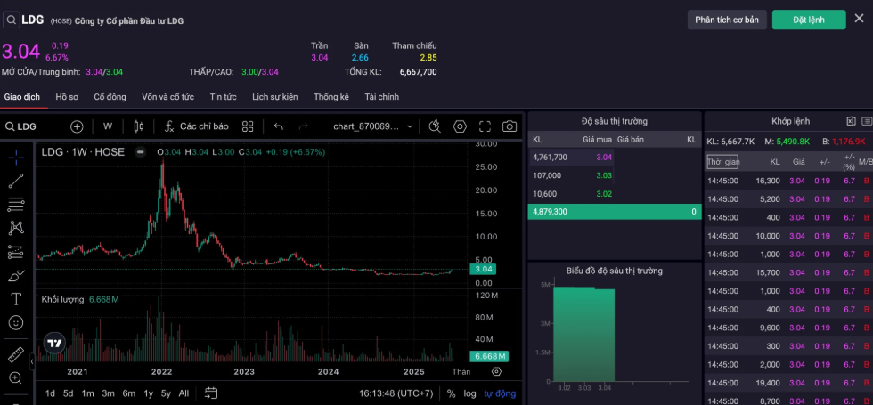The width and height of the screenshot is (873, 405).
Task: Select the crosshair cursor tool
Action: (x=16, y=158)
